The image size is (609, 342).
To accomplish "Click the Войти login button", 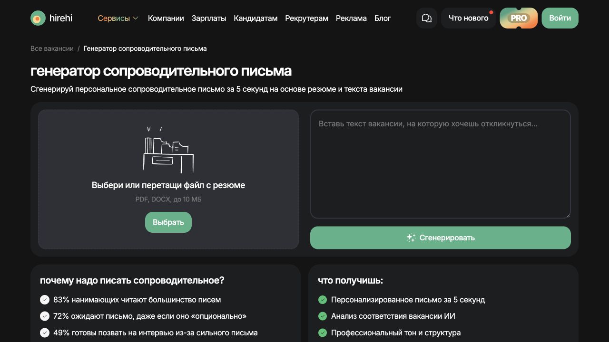I will (x=560, y=18).
